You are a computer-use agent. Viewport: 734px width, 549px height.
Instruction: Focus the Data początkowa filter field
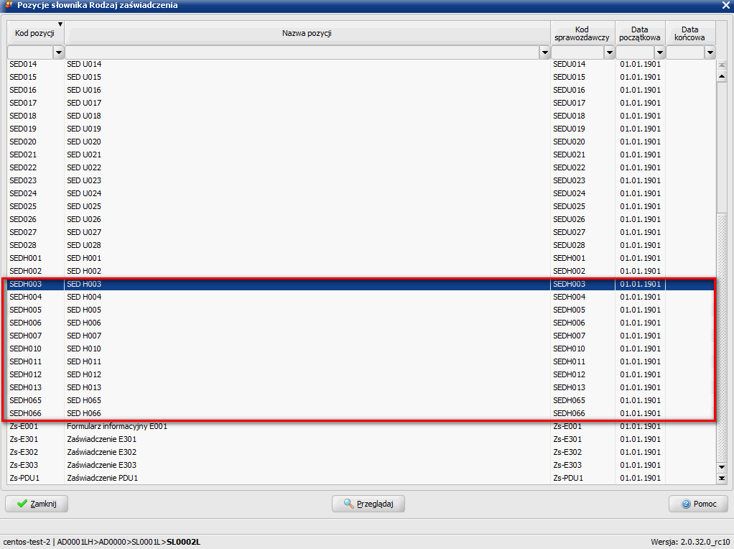pos(635,52)
